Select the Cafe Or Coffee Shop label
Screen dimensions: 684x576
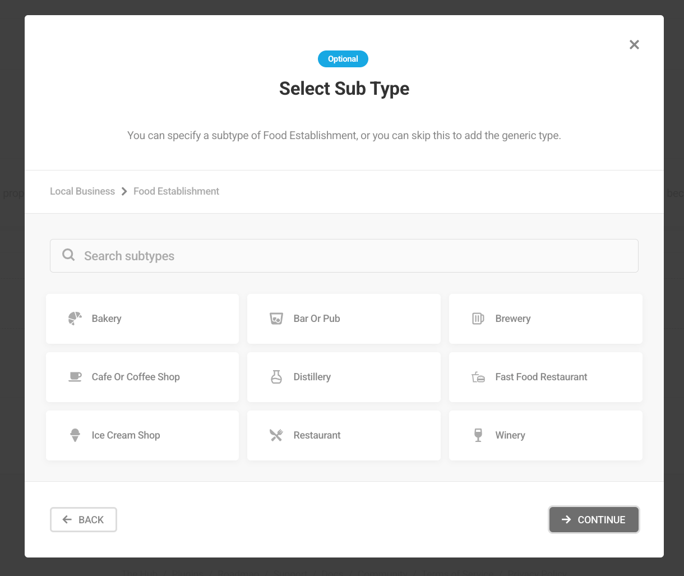tap(136, 377)
